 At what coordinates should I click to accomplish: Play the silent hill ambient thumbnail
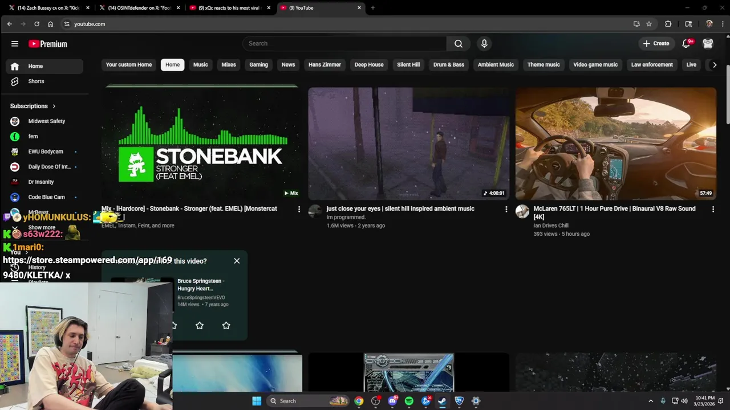point(409,143)
